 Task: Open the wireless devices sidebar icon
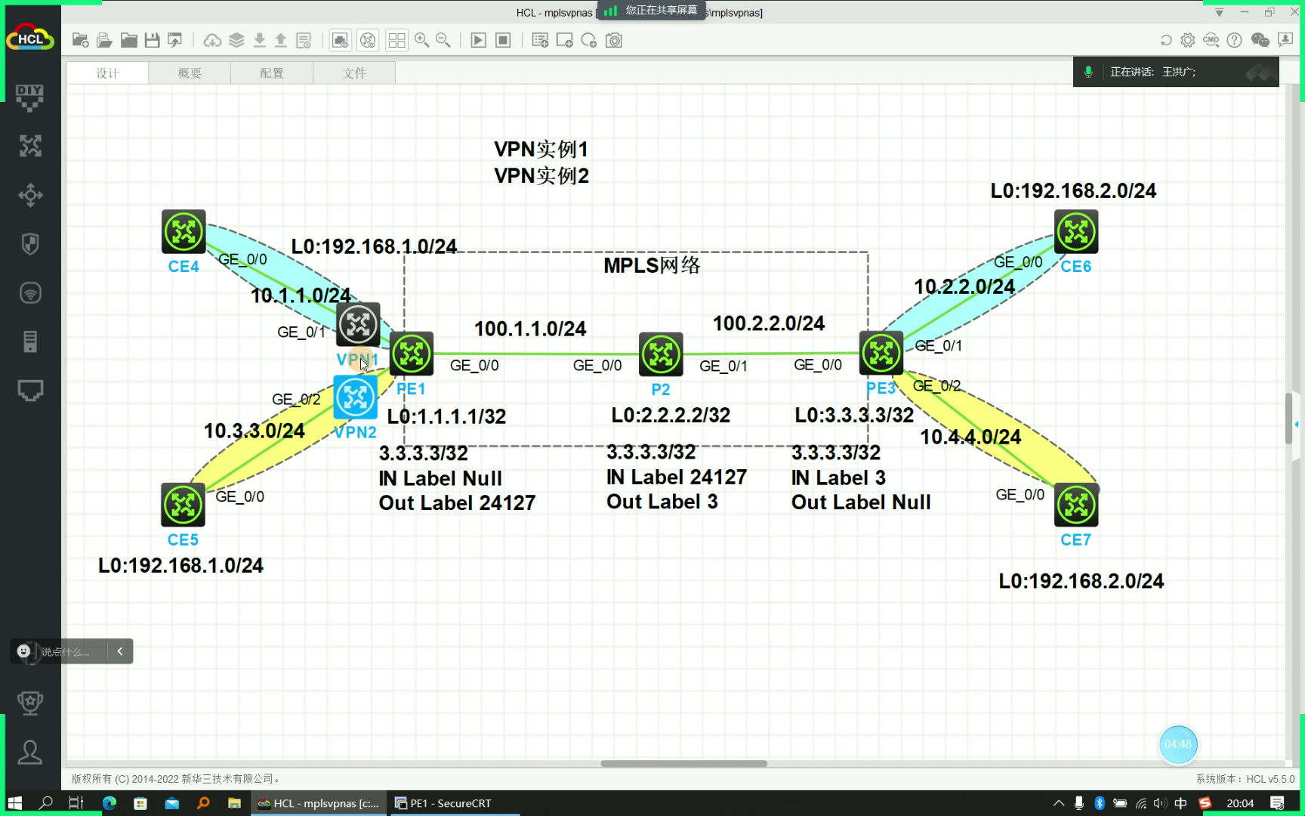point(30,292)
